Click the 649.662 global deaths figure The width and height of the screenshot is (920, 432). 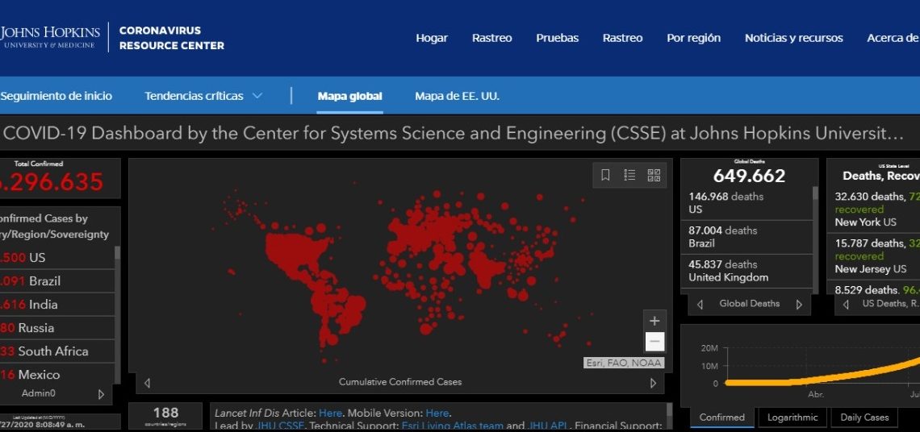click(749, 175)
